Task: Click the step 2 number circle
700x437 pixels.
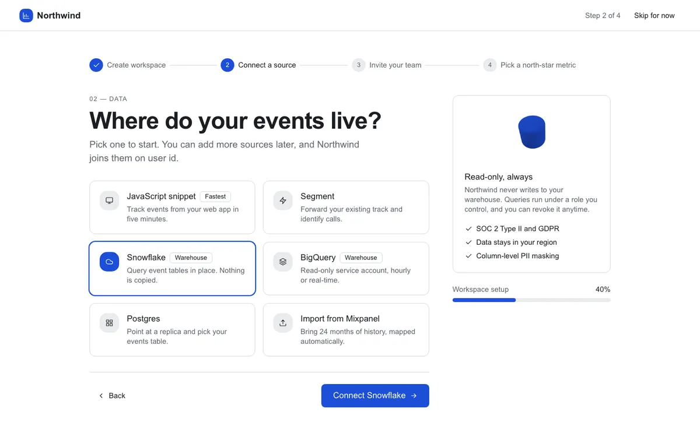Action: pyautogui.click(x=228, y=65)
